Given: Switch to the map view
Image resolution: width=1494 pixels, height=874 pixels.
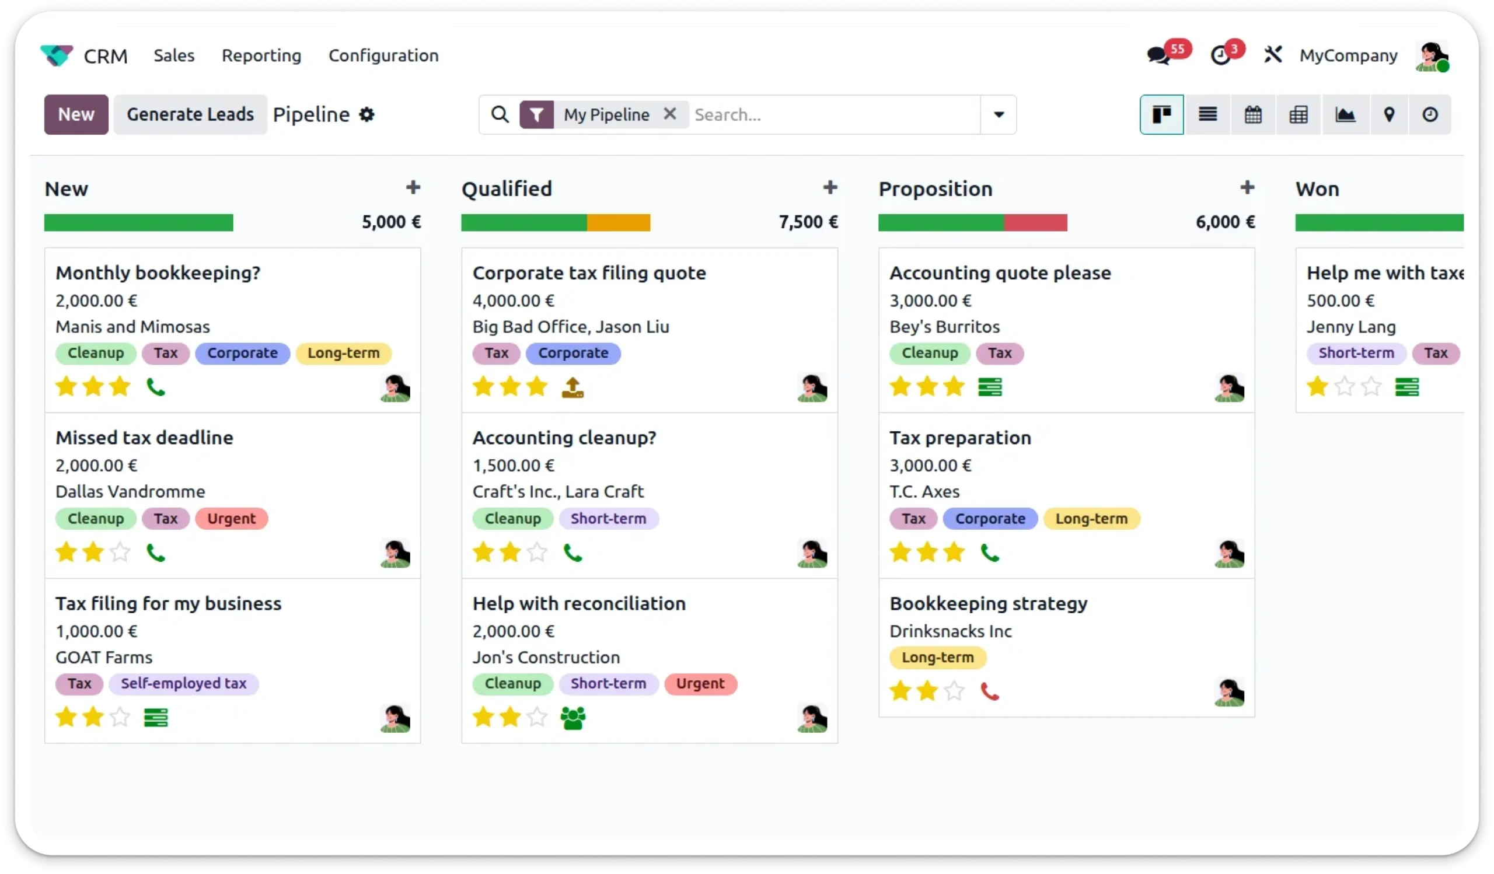Looking at the screenshot, I should pyautogui.click(x=1389, y=114).
